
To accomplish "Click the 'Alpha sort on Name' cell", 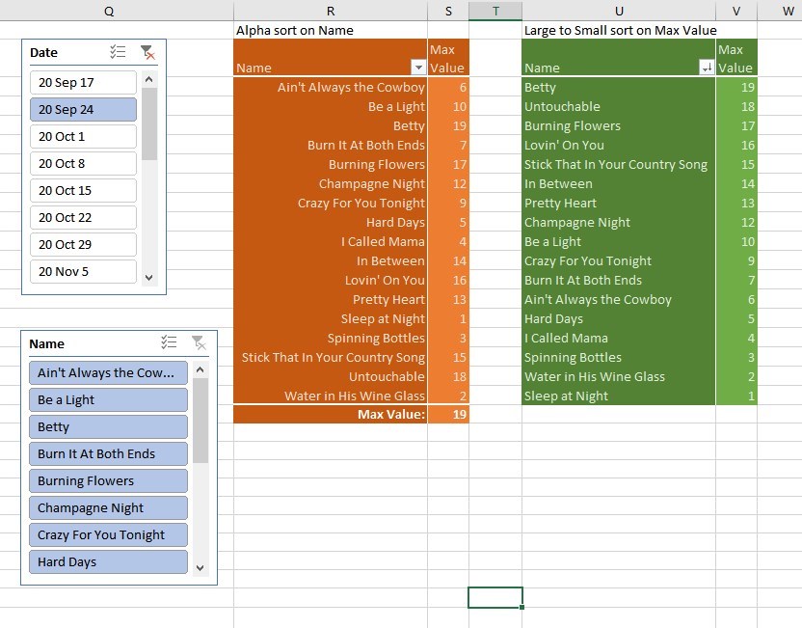I will [x=331, y=30].
